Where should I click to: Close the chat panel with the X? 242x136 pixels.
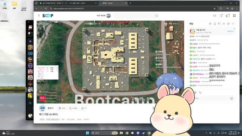tap(233, 24)
